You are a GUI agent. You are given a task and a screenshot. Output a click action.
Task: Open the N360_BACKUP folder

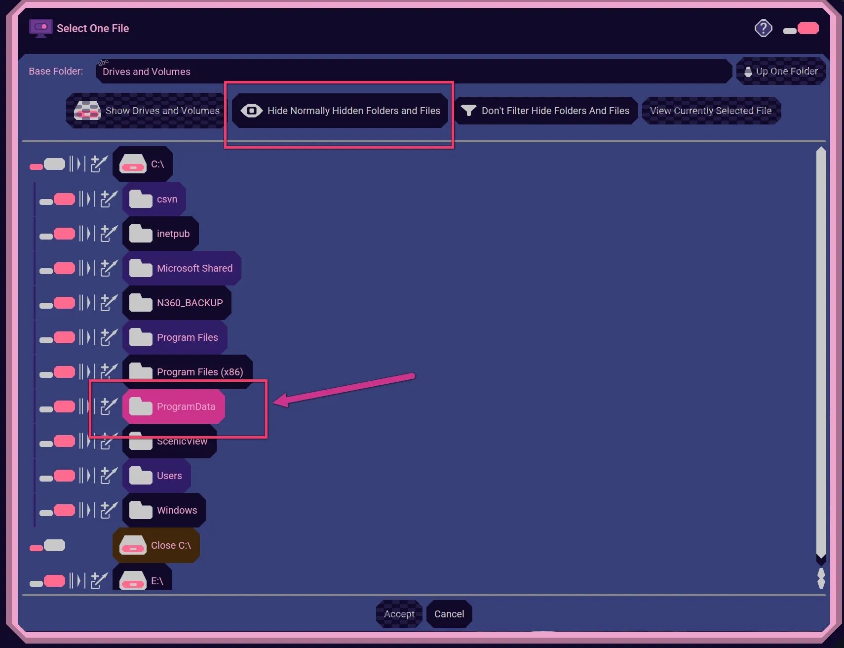[x=177, y=303]
